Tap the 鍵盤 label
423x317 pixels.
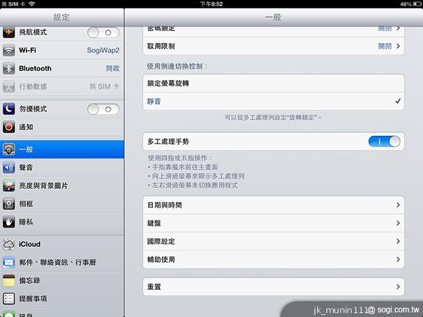click(154, 223)
